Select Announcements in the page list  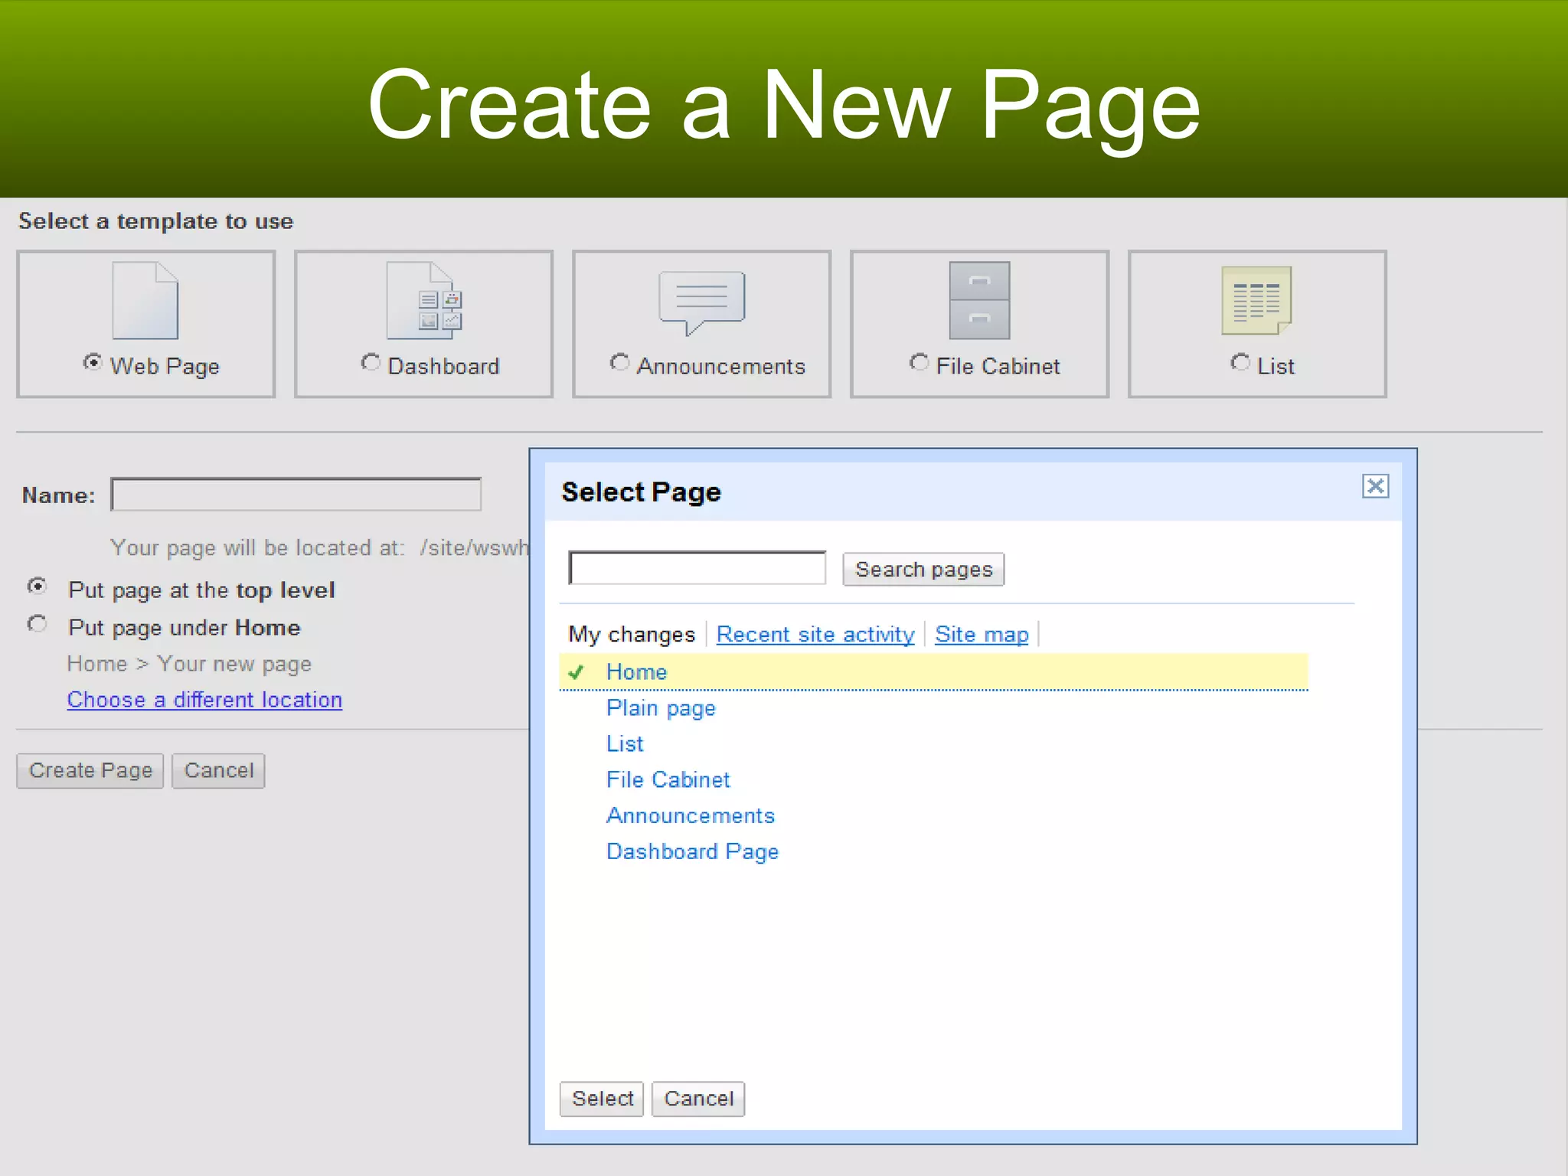691,816
